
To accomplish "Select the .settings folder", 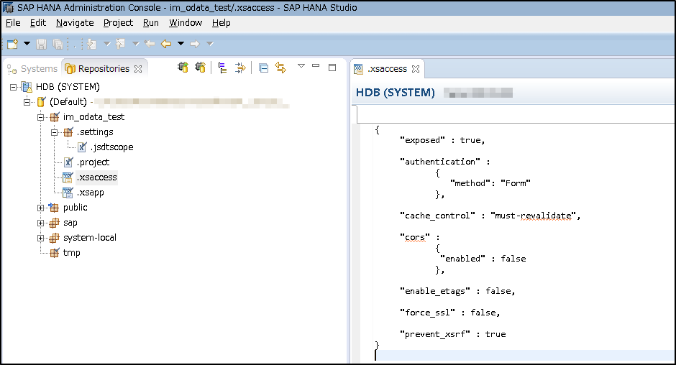I will tap(95, 132).
